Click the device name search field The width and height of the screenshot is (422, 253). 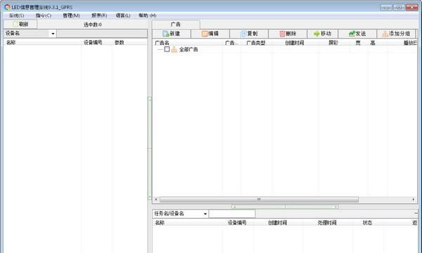pos(102,34)
